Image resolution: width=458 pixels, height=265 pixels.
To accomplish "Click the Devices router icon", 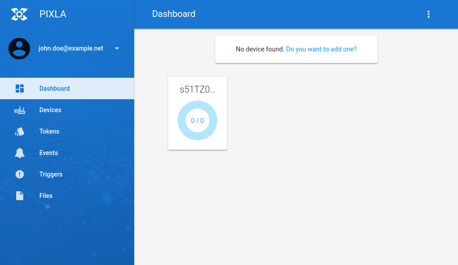I will [20, 109].
